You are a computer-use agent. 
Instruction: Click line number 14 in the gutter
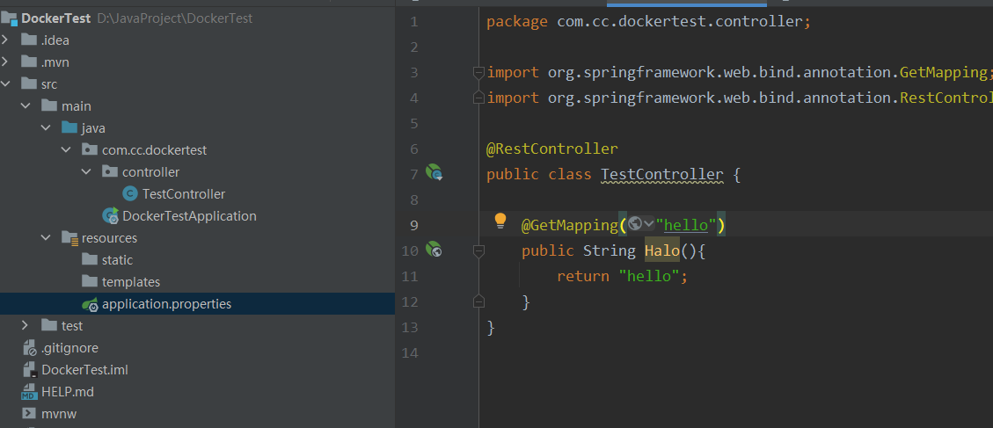(410, 352)
